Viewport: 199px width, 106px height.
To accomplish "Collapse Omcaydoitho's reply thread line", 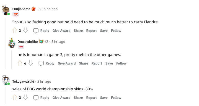I will coord(12,60).
